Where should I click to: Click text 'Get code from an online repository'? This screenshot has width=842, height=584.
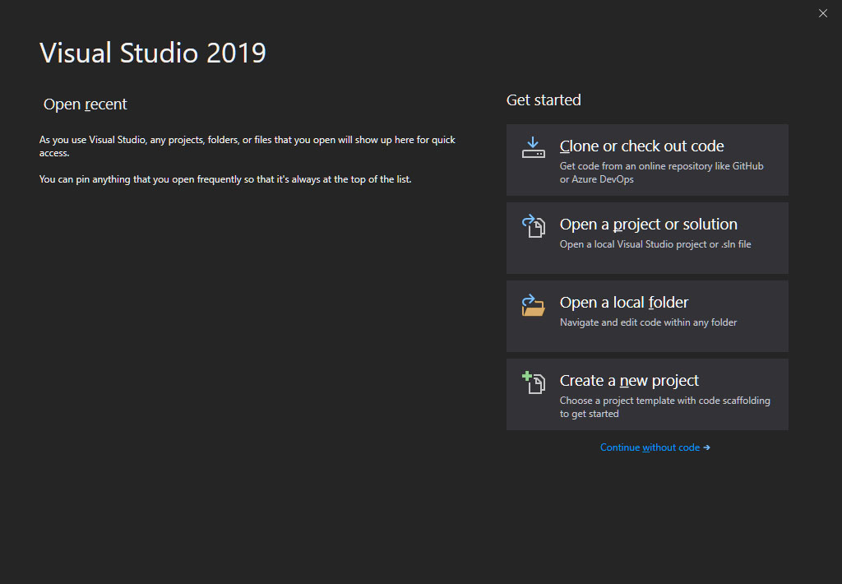point(636,166)
